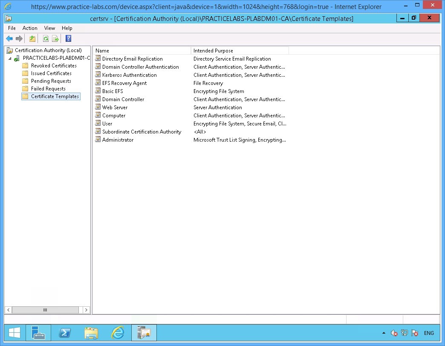Open the View menu
445x346 pixels.
pos(49,28)
